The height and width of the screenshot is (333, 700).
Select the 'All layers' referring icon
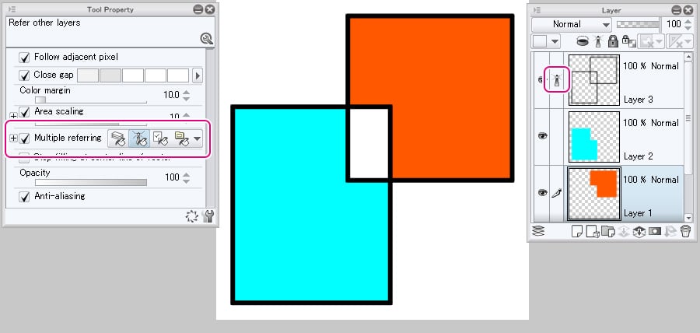(119, 138)
